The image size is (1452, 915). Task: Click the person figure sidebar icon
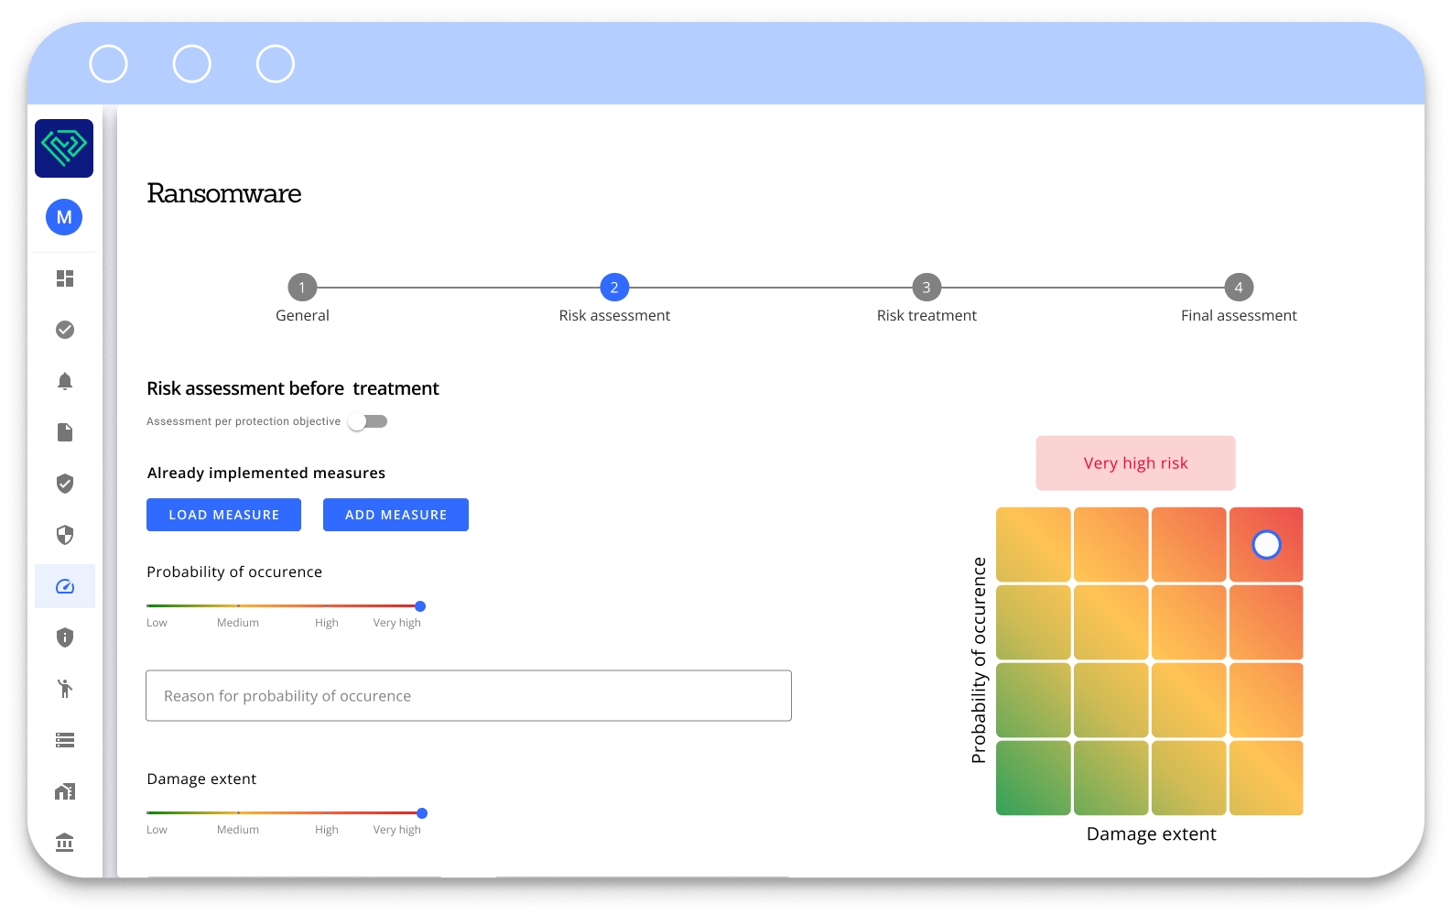[x=65, y=689]
